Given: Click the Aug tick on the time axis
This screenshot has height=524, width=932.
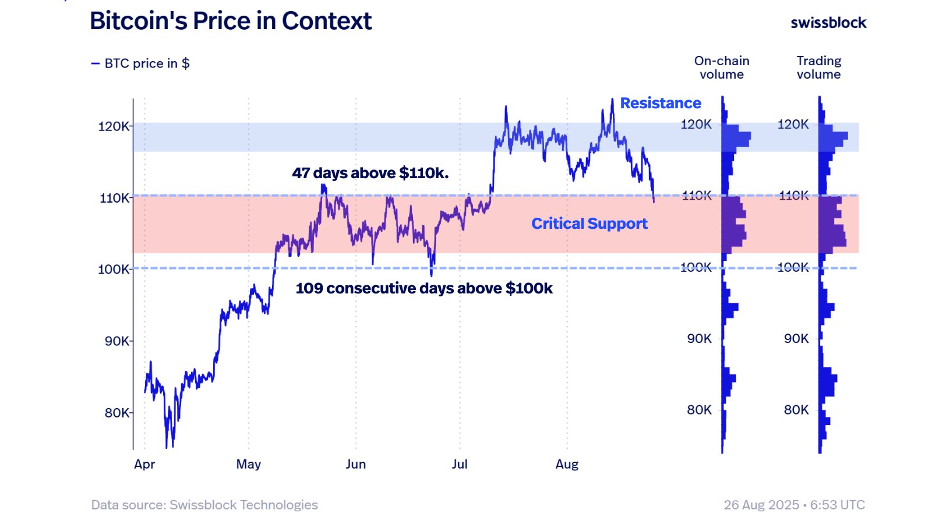Looking at the screenshot, I should pos(567,464).
